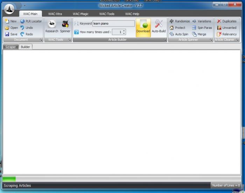Image resolution: width=245 pixels, height=193 pixels.
Task: Minimize the Wicked Article Creator window
Action: [x=217, y=5]
